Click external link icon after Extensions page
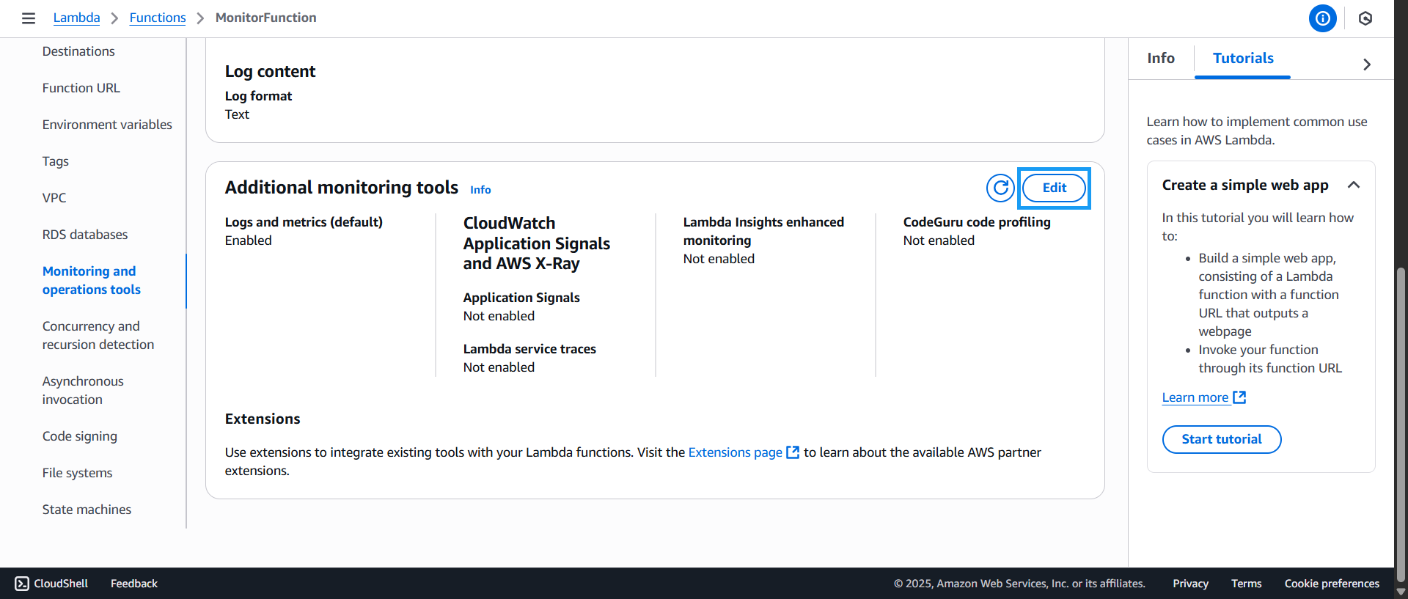This screenshot has width=1408, height=599. [x=793, y=452]
